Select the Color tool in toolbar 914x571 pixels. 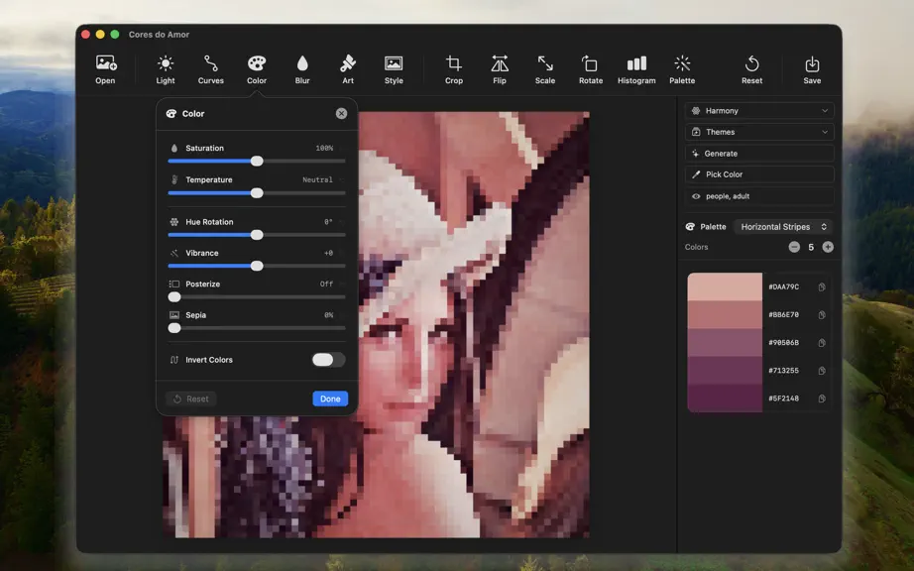[x=257, y=69]
